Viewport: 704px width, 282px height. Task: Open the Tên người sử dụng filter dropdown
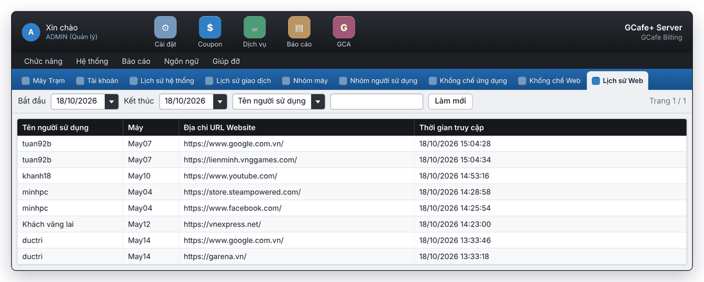pyautogui.click(x=279, y=102)
